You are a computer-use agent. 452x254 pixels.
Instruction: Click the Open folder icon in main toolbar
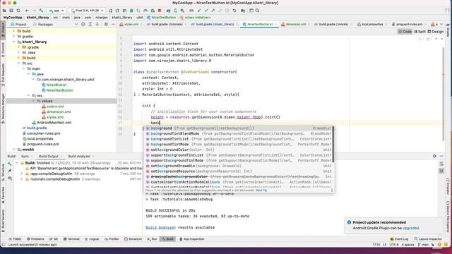coord(4,11)
